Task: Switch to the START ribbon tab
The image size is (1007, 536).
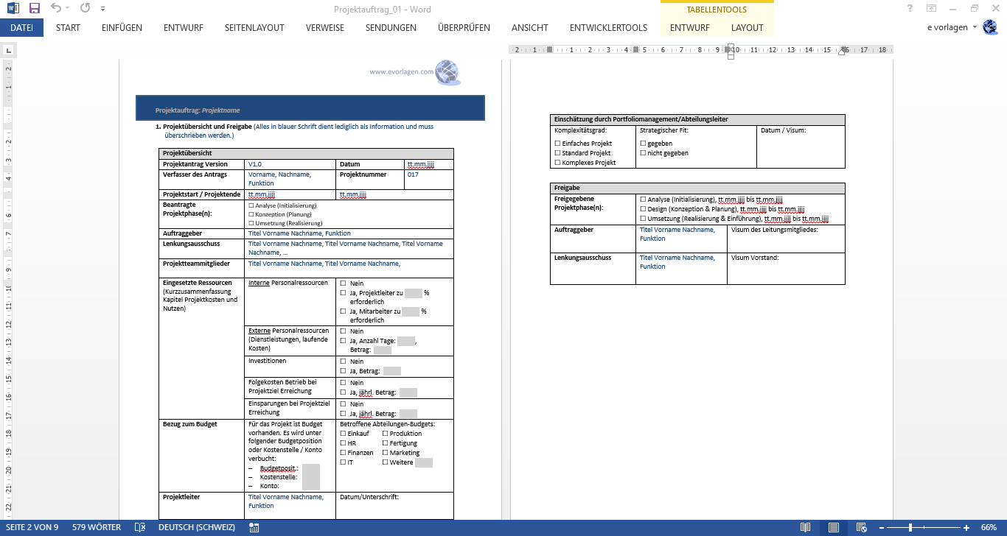Action: tap(69, 28)
